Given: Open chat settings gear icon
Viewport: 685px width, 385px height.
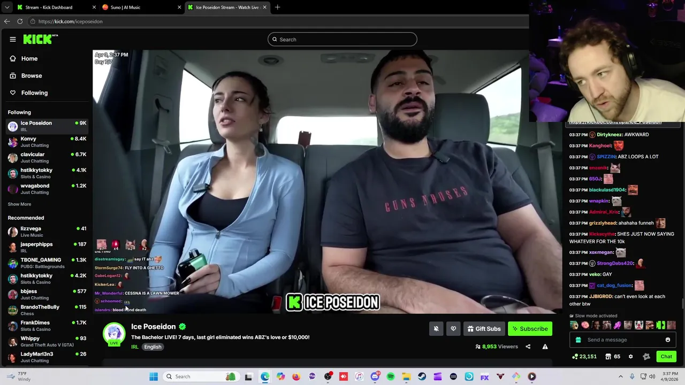Looking at the screenshot, I should [x=630, y=357].
